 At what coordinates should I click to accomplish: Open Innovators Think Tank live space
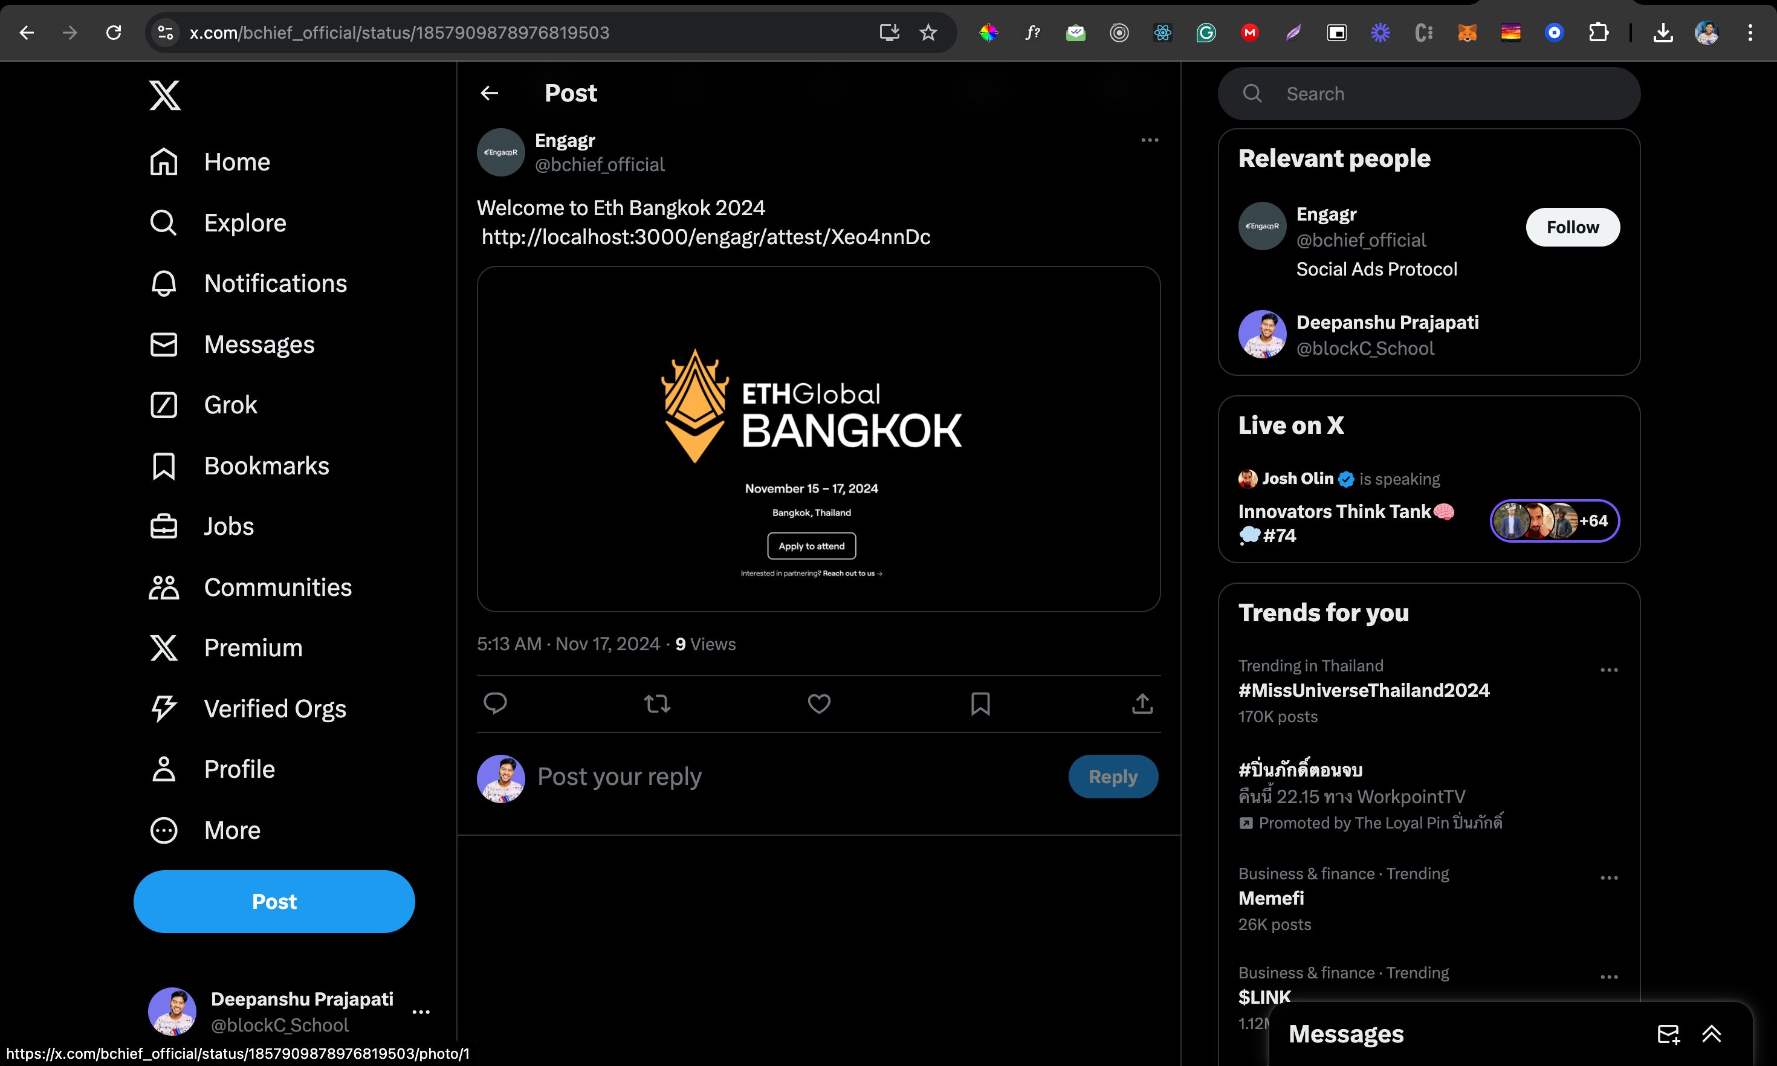tap(1347, 523)
